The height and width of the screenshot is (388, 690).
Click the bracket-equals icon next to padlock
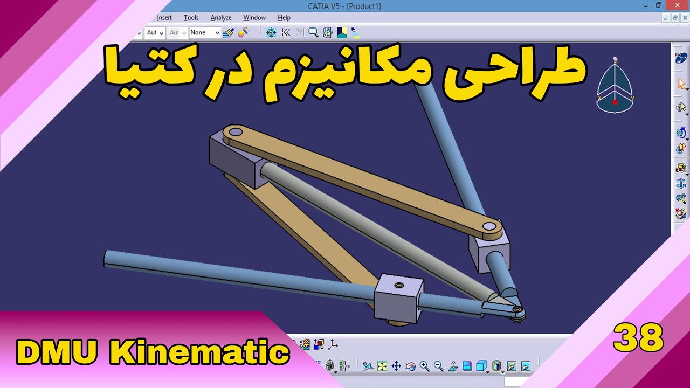pyautogui.click(x=345, y=366)
